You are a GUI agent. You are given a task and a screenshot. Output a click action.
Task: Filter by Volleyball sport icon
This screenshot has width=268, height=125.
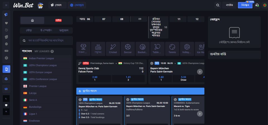(x=187, y=49)
